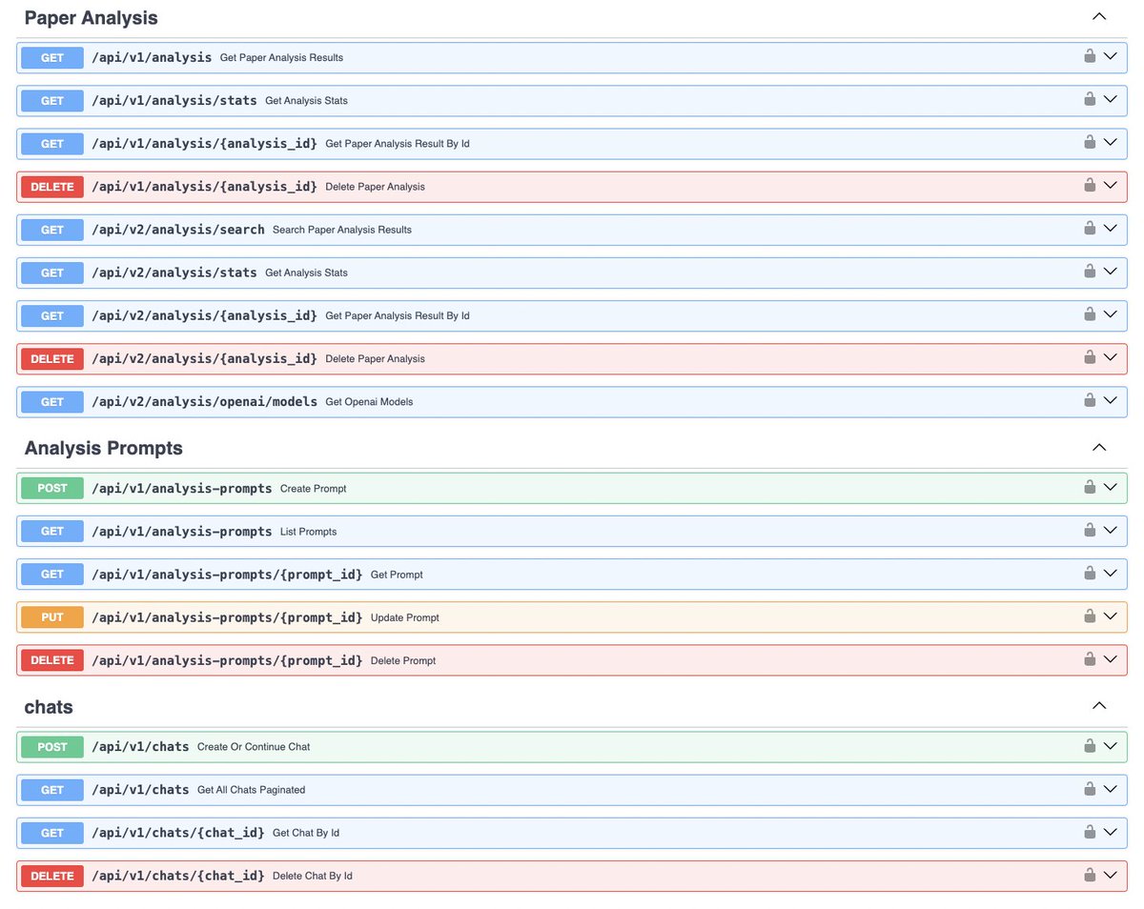
Task: Collapse the Analysis Prompts section arrow
Action: point(1099,447)
